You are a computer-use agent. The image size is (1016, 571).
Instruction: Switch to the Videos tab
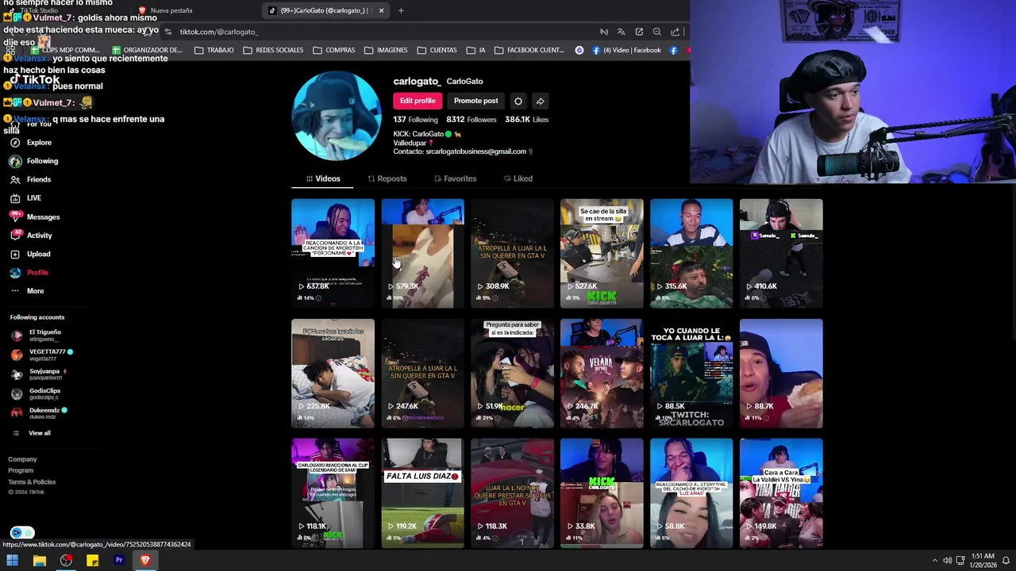tap(323, 178)
